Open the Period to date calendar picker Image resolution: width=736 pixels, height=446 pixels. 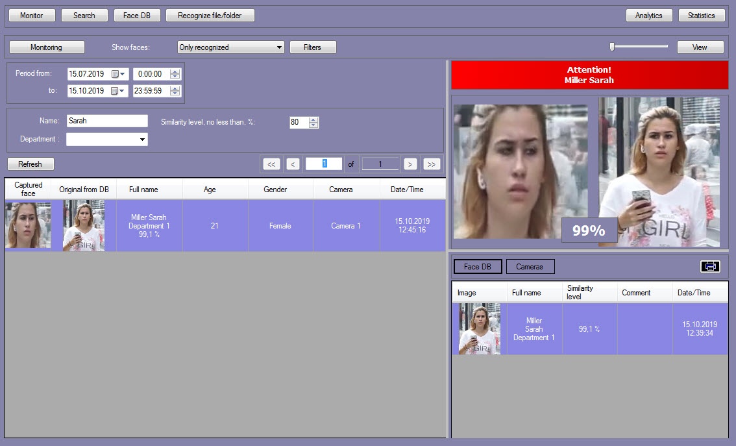point(119,91)
